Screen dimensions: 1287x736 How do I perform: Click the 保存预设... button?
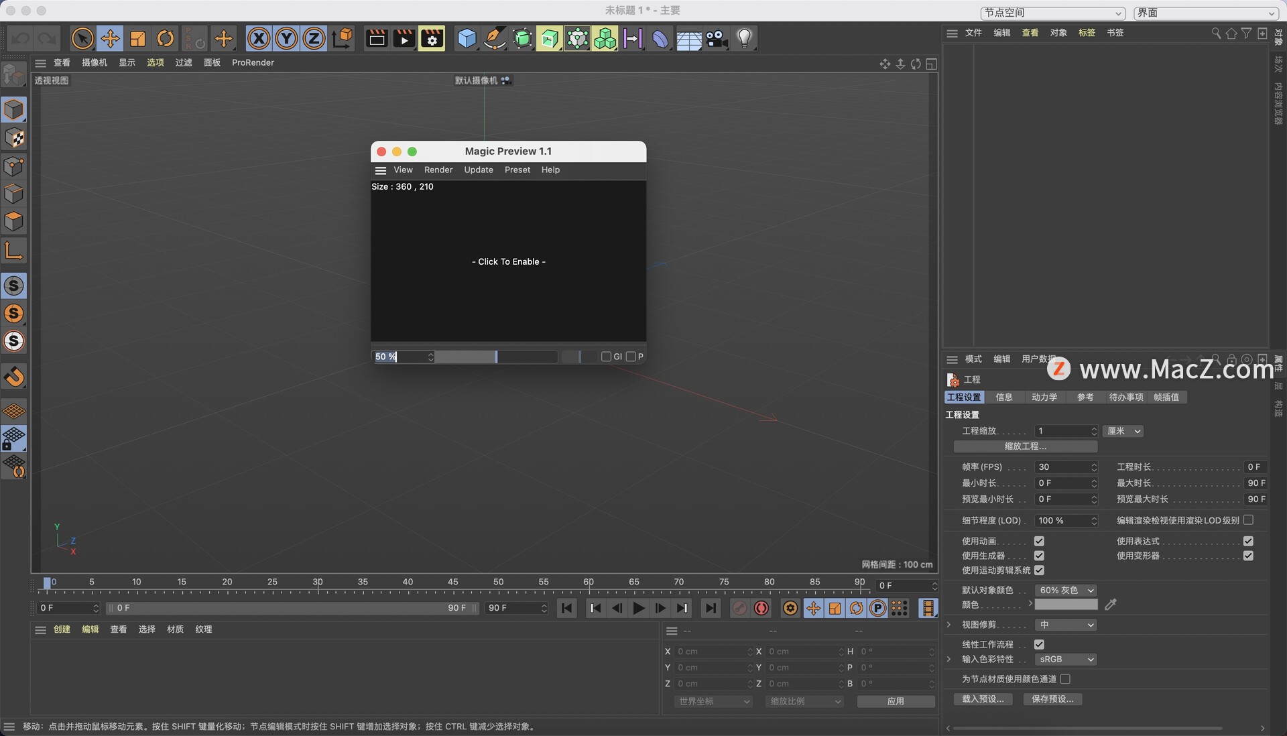point(1053,699)
